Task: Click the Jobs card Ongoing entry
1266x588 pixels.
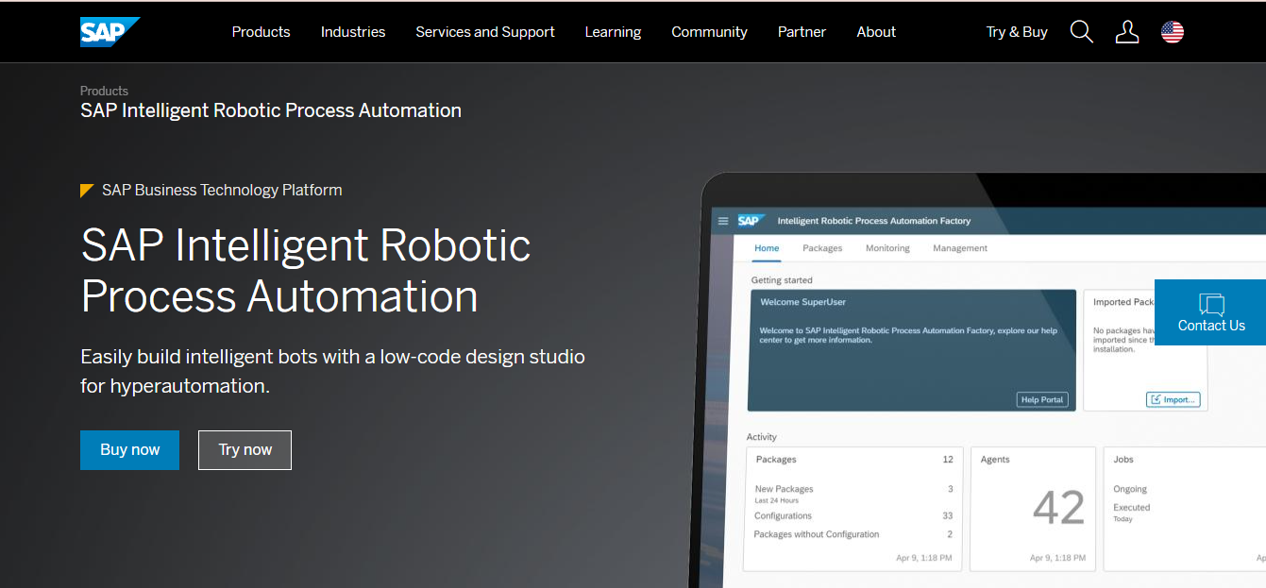Action: click(1130, 489)
